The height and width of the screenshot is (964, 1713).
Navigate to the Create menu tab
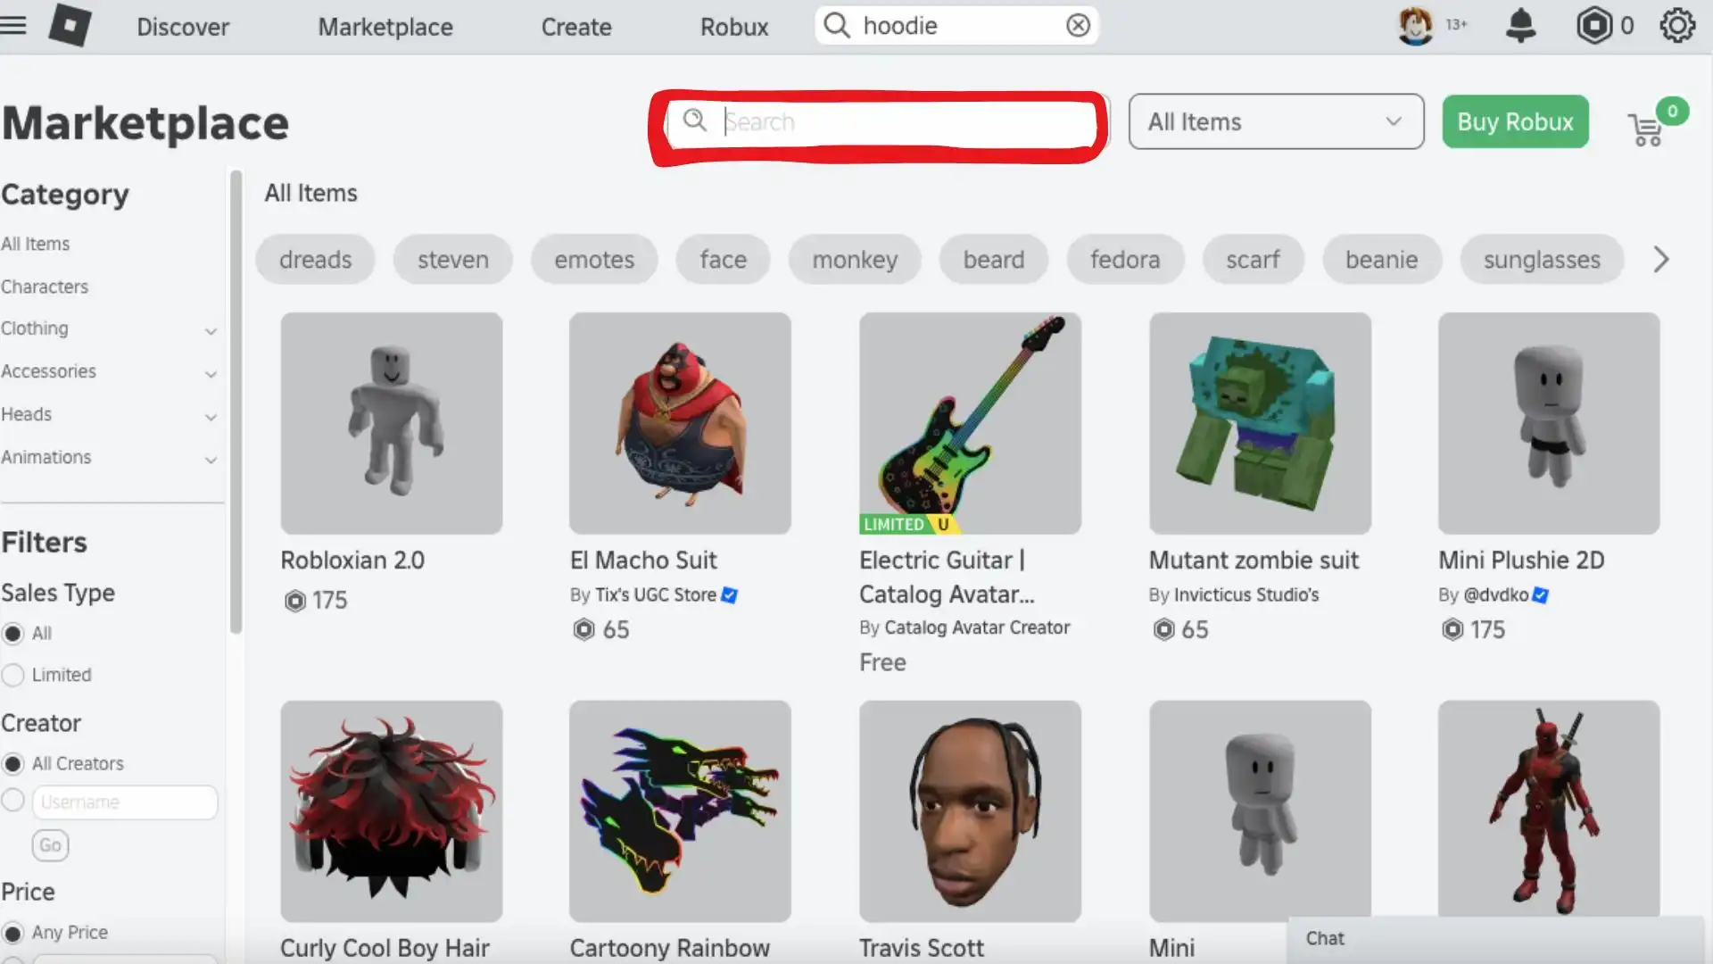click(576, 26)
